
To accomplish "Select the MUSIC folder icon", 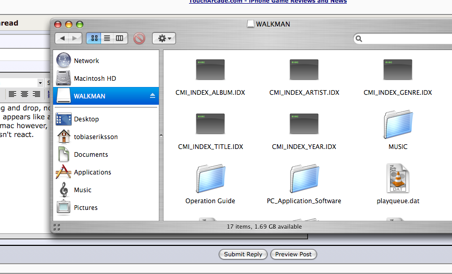I will coord(398,124).
